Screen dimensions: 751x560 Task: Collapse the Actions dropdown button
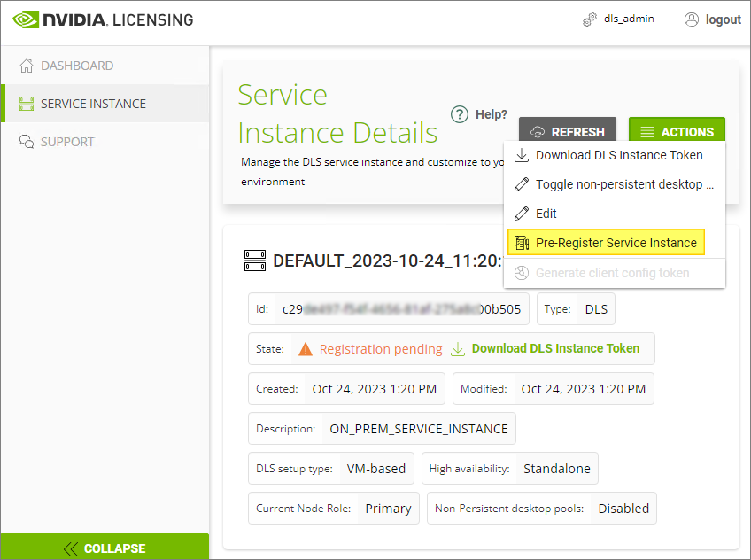(x=677, y=132)
